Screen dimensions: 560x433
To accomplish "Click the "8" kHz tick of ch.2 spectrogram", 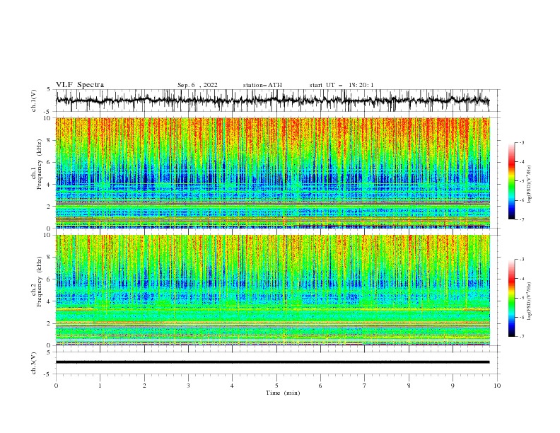I will coord(49,258).
